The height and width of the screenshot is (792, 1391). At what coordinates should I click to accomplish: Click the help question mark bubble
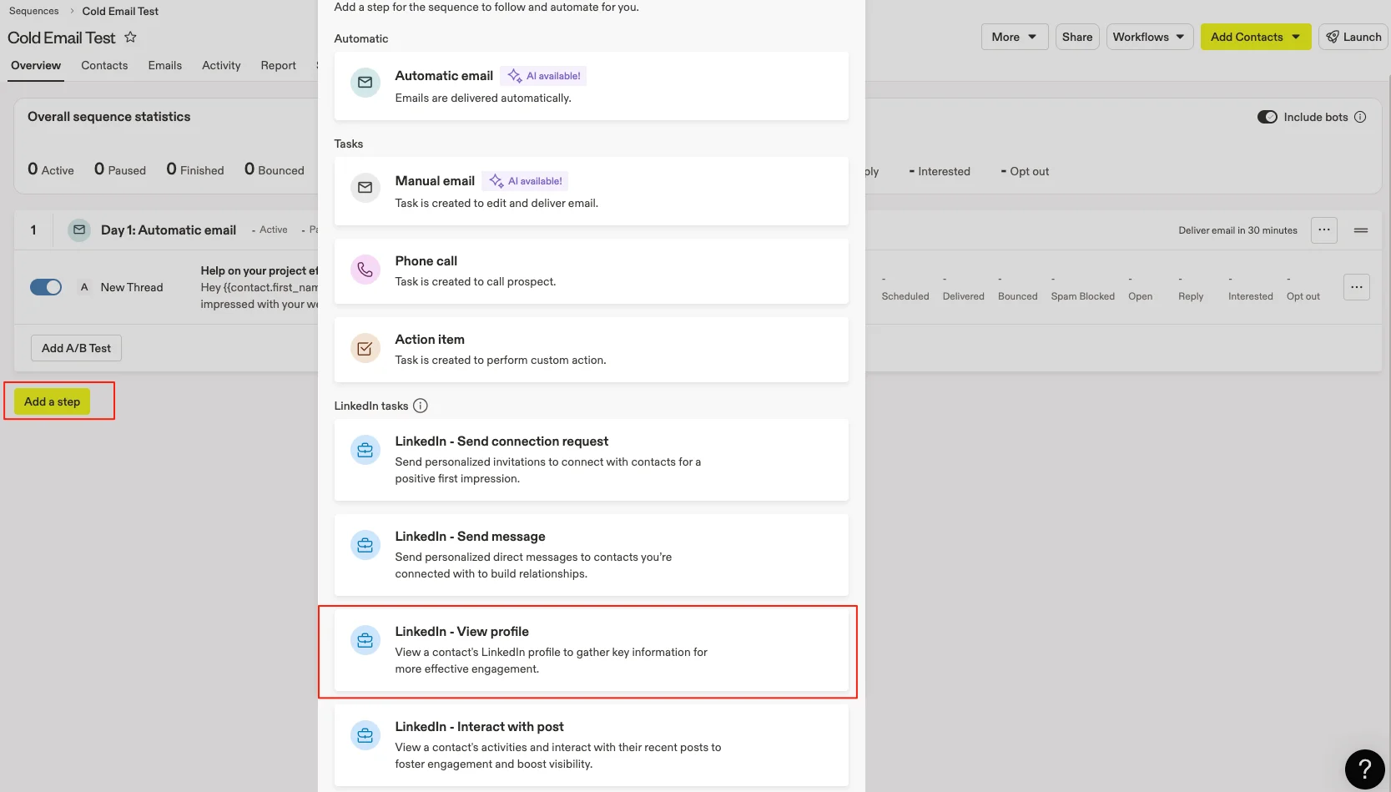pos(1364,769)
